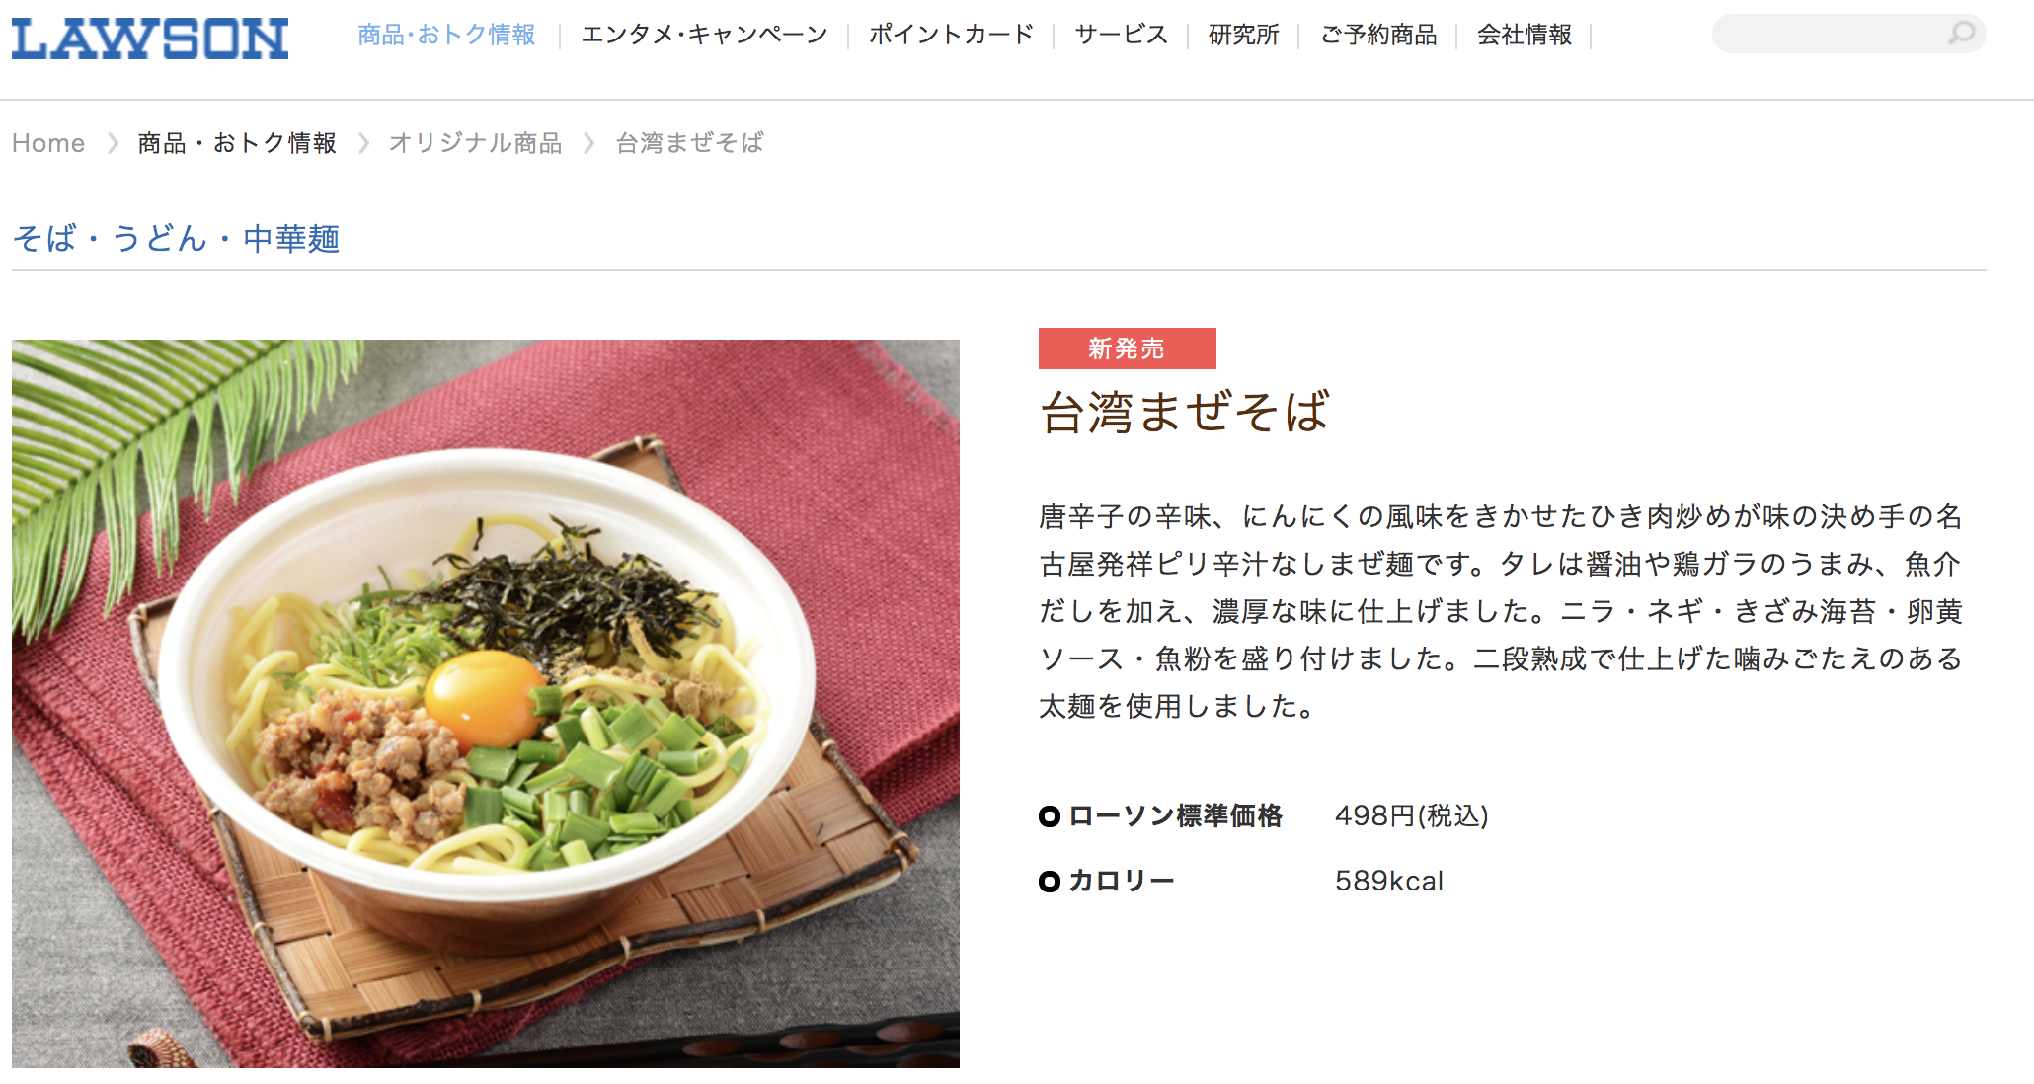This screenshot has height=1084, width=2034.
Task: Open the 商品·おトク情報 menu
Action: 446,35
